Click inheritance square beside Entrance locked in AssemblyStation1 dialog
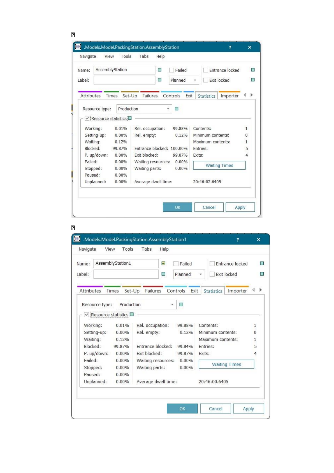This screenshot has height=473, width=334. 262,263
